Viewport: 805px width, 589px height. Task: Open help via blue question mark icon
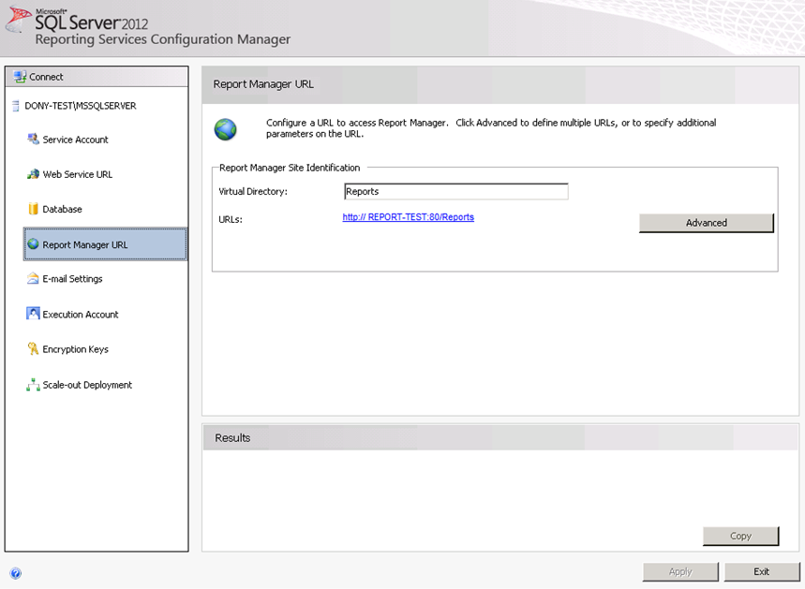[15, 573]
